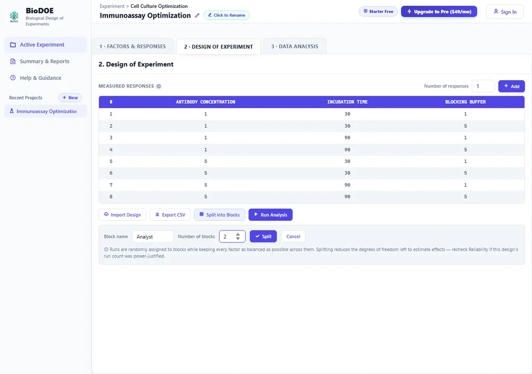Viewport: 532px width, 374px height.
Task: Click Incubation Time value in run 4
Action: tap(347, 149)
